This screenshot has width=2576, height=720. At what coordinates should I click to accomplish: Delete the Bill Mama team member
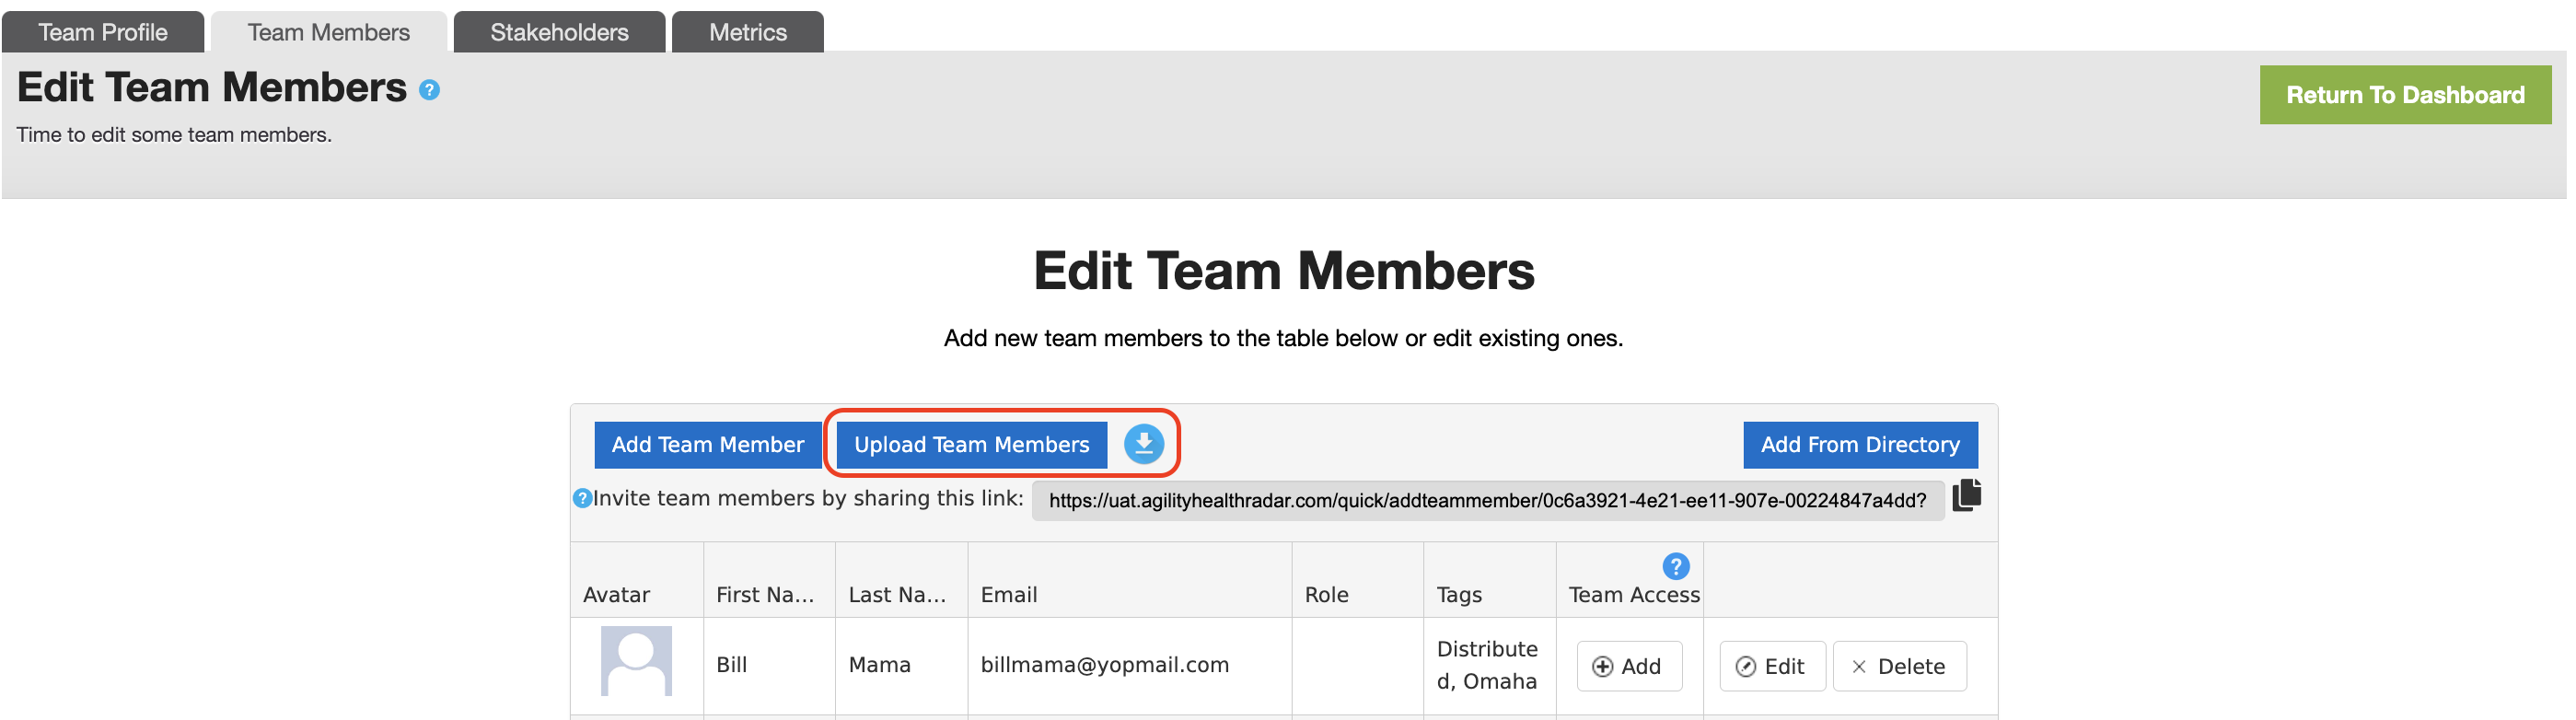tap(1899, 666)
